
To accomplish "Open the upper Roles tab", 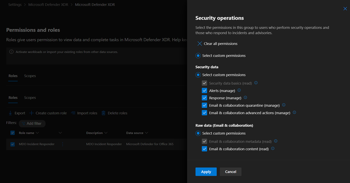I will click(x=13, y=76).
